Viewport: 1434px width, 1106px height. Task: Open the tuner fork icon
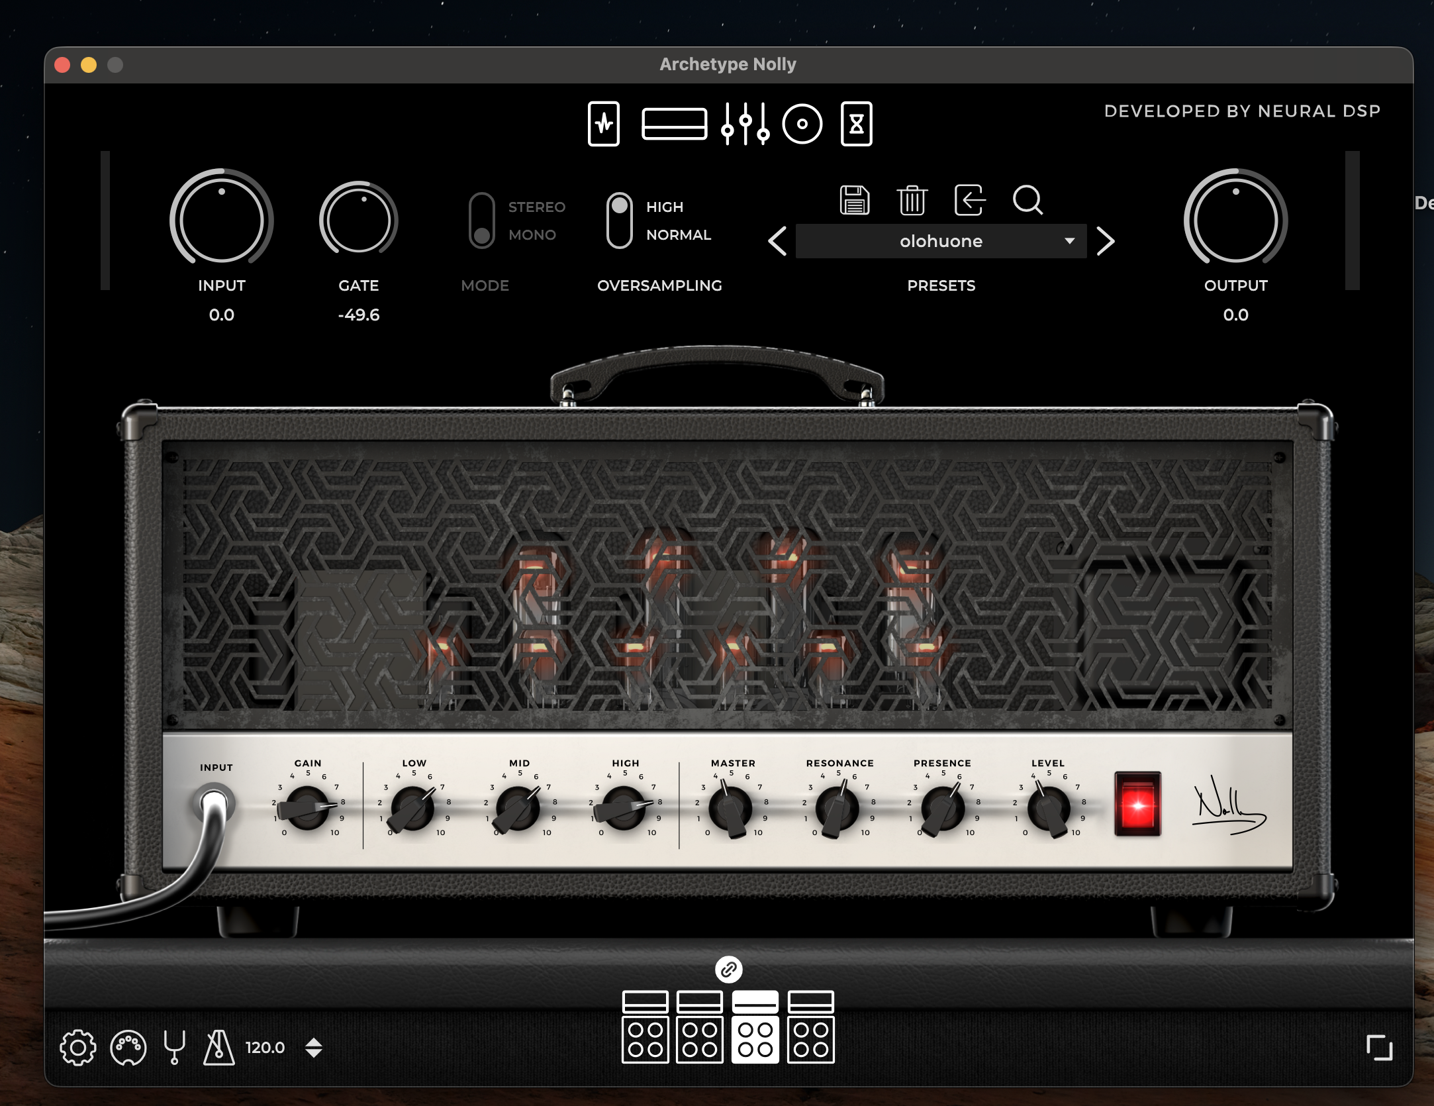pos(174,1047)
